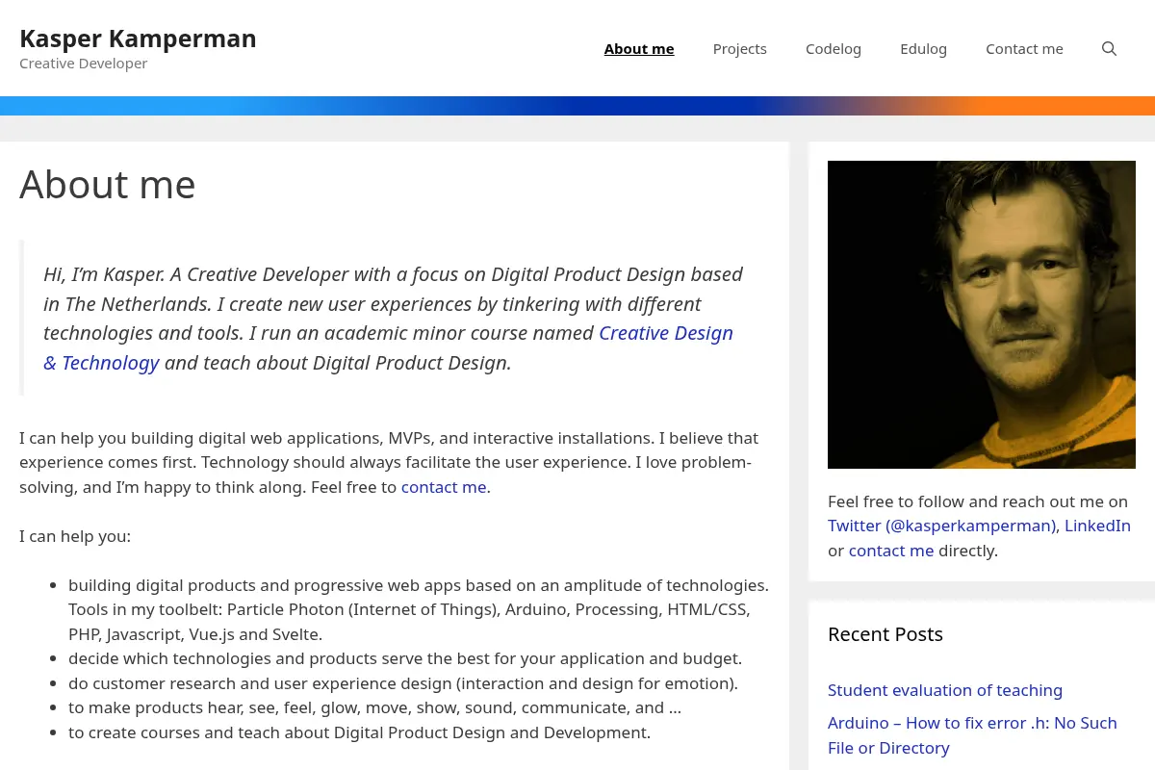Screen dimensions: 1155x770
Task: Open Twitter (@kasperkamperman) link
Action: 942,526
